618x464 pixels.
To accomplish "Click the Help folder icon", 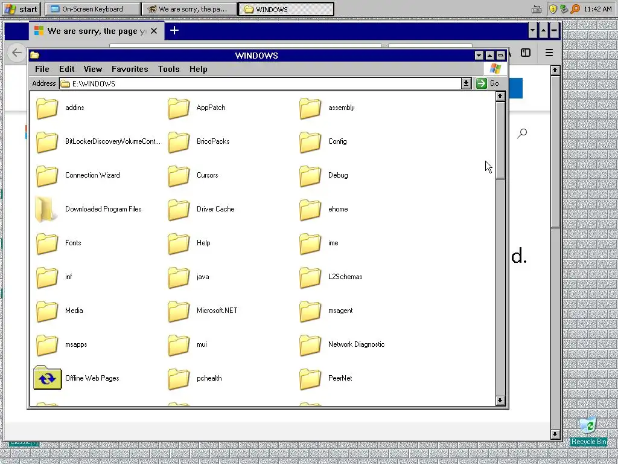I will pos(179,243).
